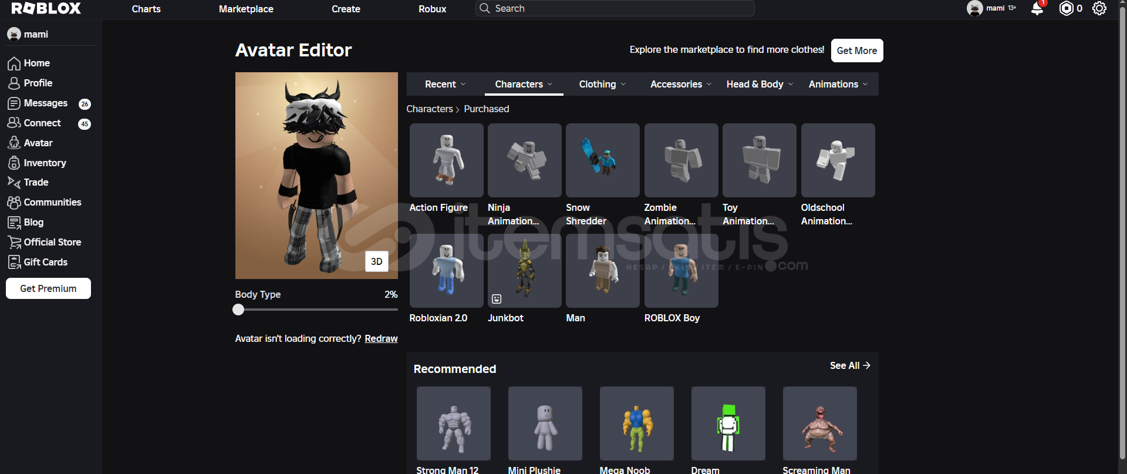Click the mami user name in sidebar
The width and height of the screenshot is (1127, 474).
click(x=36, y=34)
